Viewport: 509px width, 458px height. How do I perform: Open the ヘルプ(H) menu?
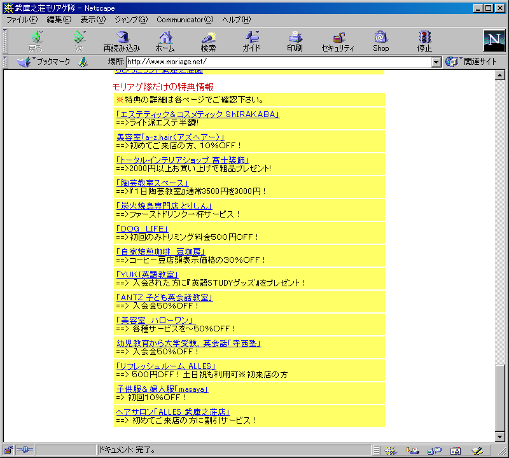(x=237, y=20)
